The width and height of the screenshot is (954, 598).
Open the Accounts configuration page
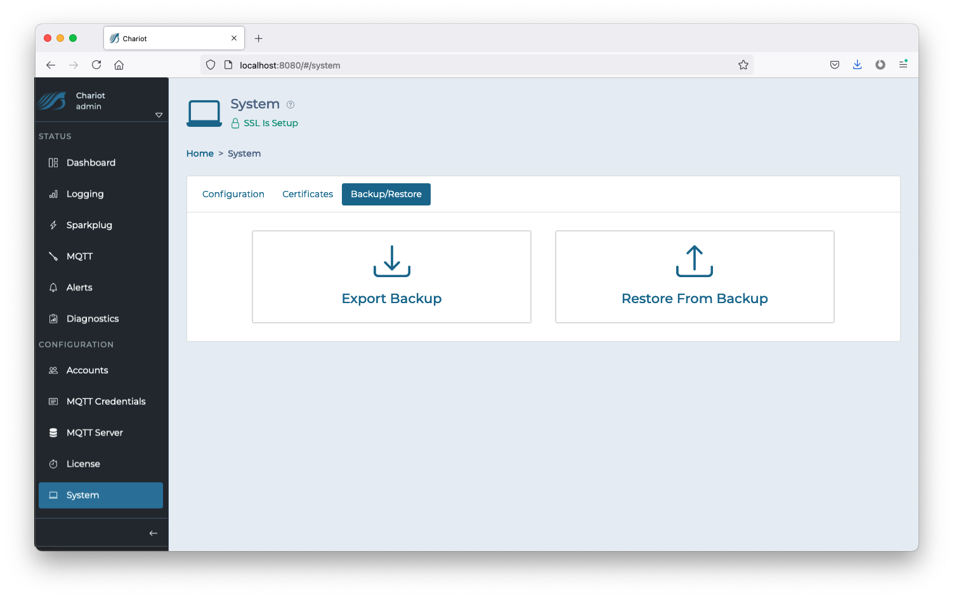101,370
